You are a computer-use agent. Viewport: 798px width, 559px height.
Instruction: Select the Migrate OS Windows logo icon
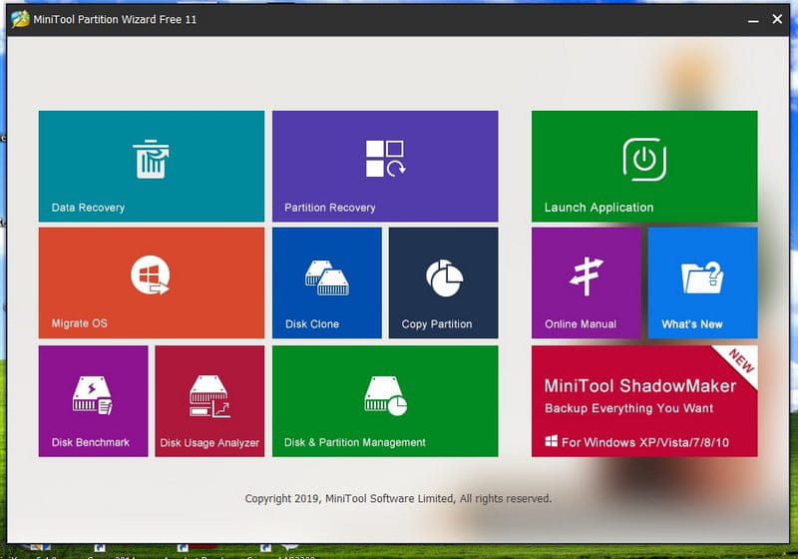(151, 276)
